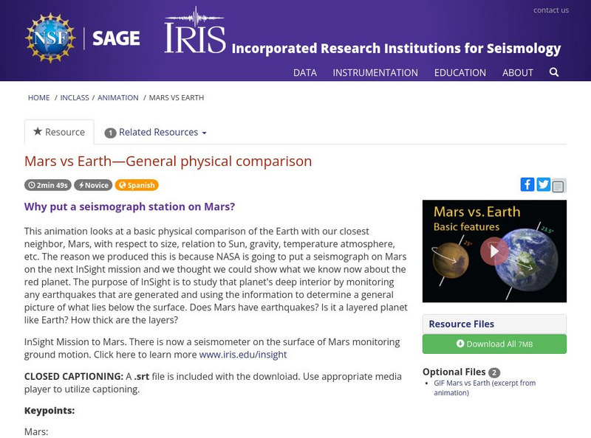Click the Spanish language badge
The height and width of the screenshot is (438, 591).
[136, 186]
